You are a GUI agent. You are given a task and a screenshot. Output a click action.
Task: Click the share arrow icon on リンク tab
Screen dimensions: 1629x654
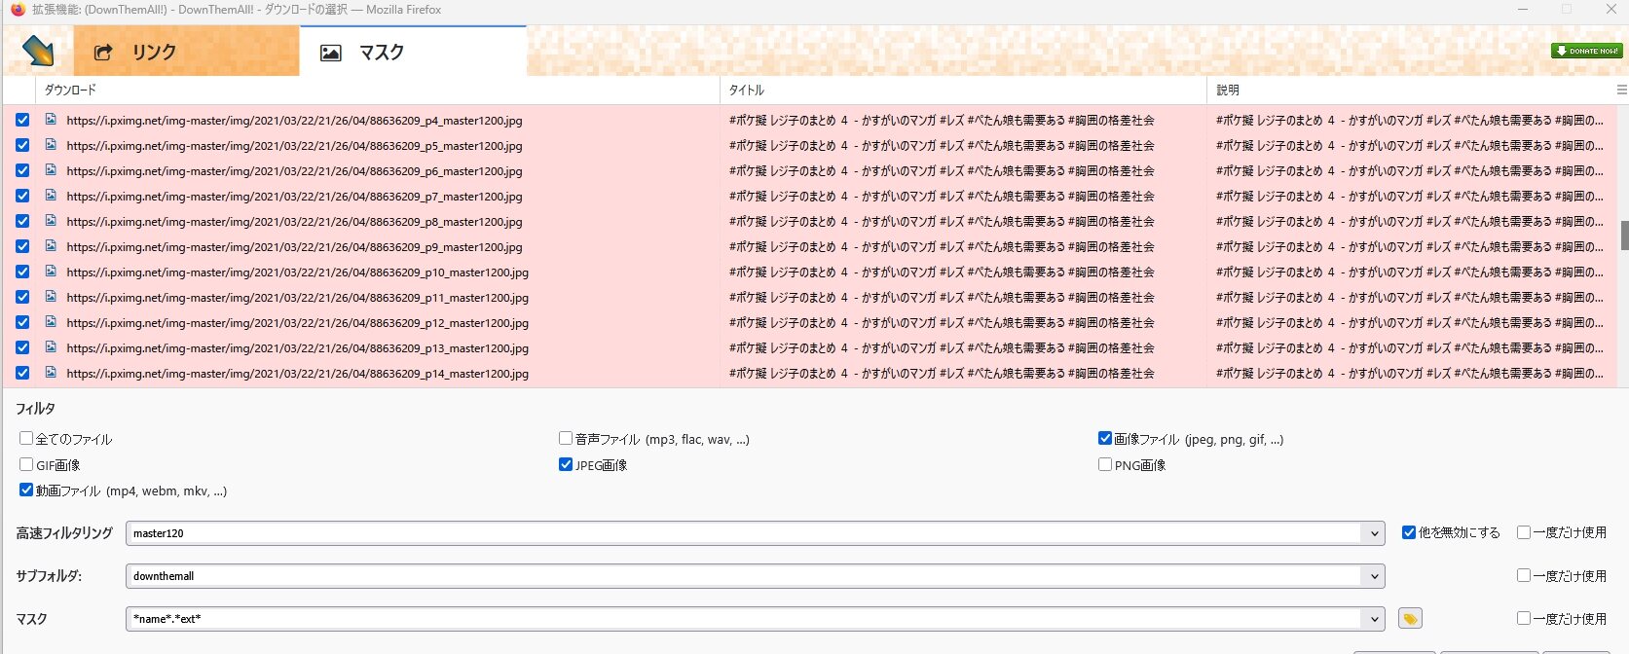click(x=103, y=53)
